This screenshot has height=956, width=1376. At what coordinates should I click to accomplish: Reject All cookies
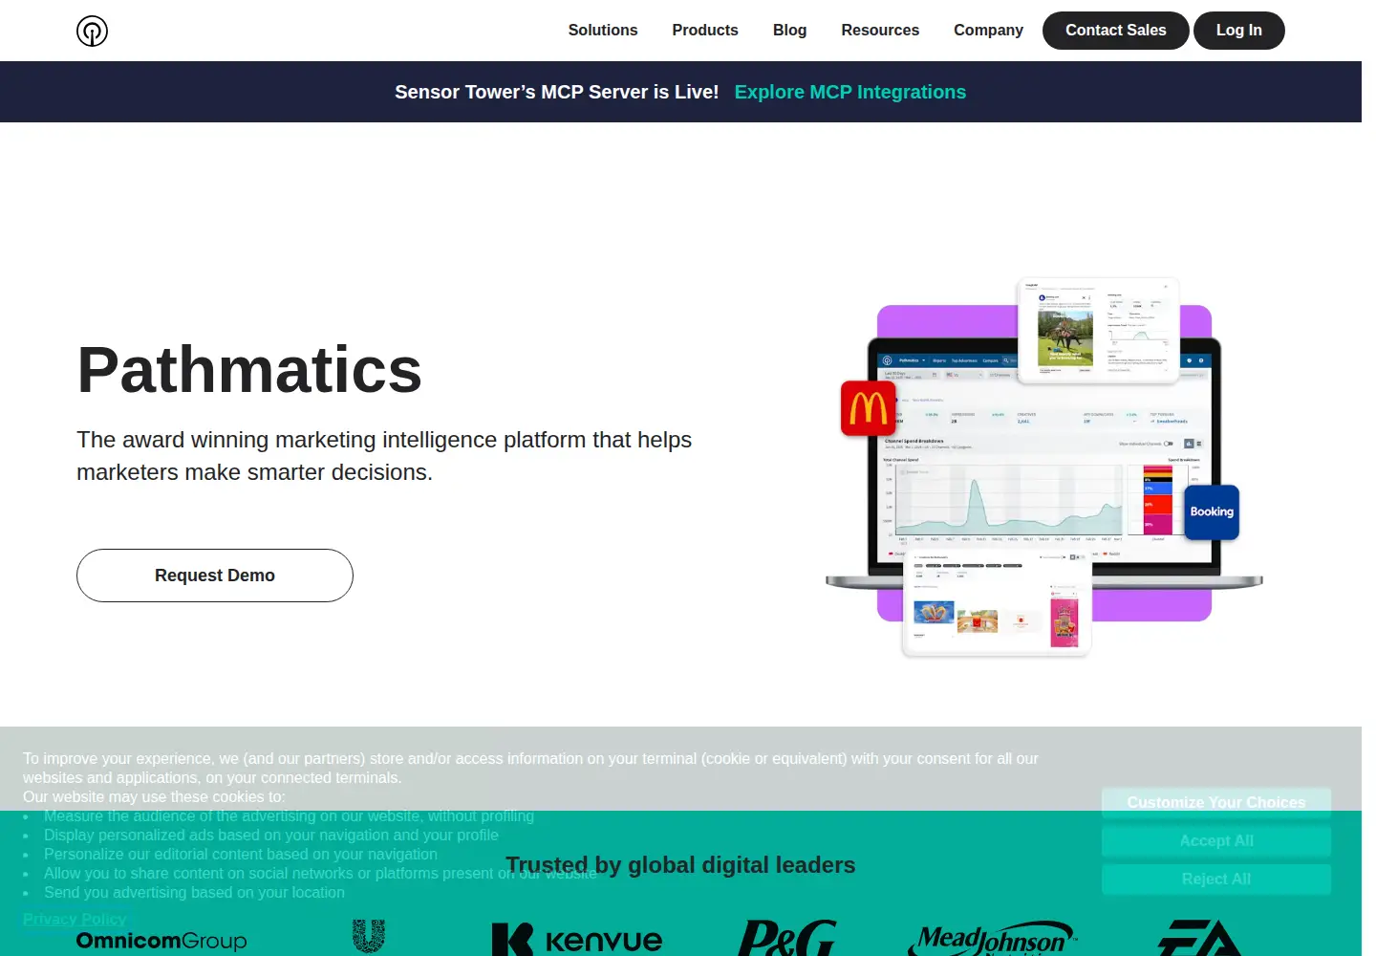point(1216,880)
